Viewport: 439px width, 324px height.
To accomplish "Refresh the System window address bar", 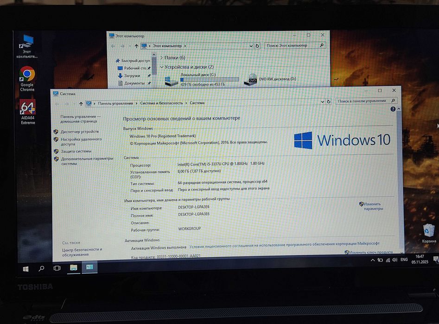I will pyautogui.click(x=329, y=102).
